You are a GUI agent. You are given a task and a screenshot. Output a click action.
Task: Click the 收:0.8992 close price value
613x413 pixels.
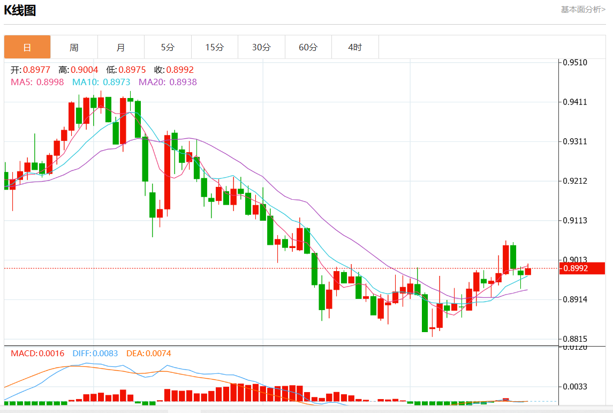pyautogui.click(x=174, y=70)
